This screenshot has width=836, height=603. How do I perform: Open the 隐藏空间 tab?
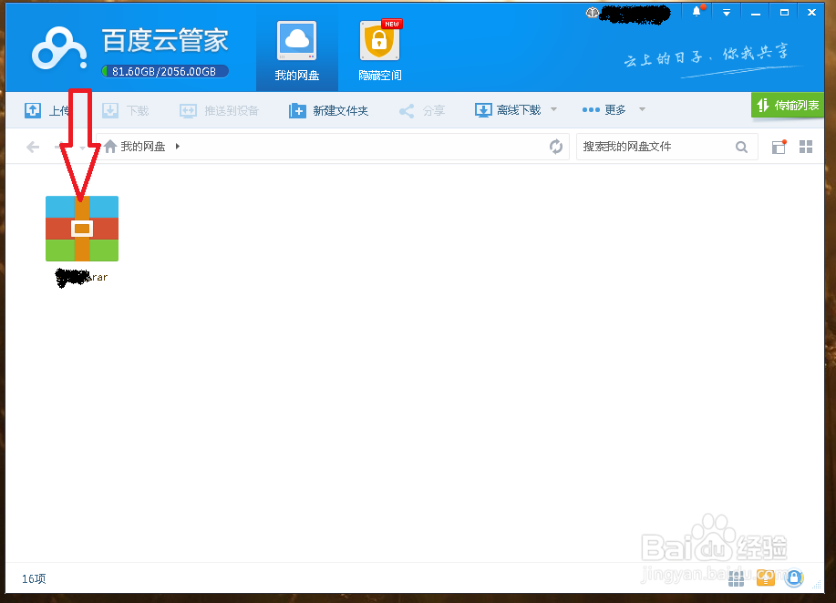click(379, 52)
